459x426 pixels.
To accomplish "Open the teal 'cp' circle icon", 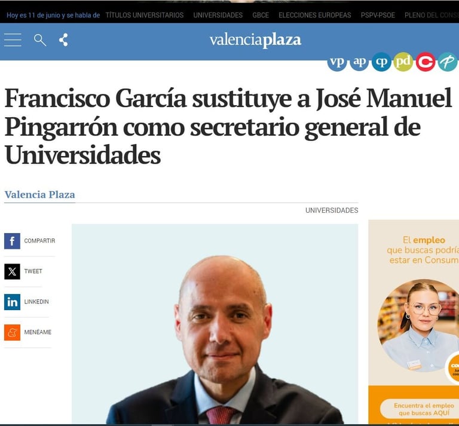I will tap(381, 62).
